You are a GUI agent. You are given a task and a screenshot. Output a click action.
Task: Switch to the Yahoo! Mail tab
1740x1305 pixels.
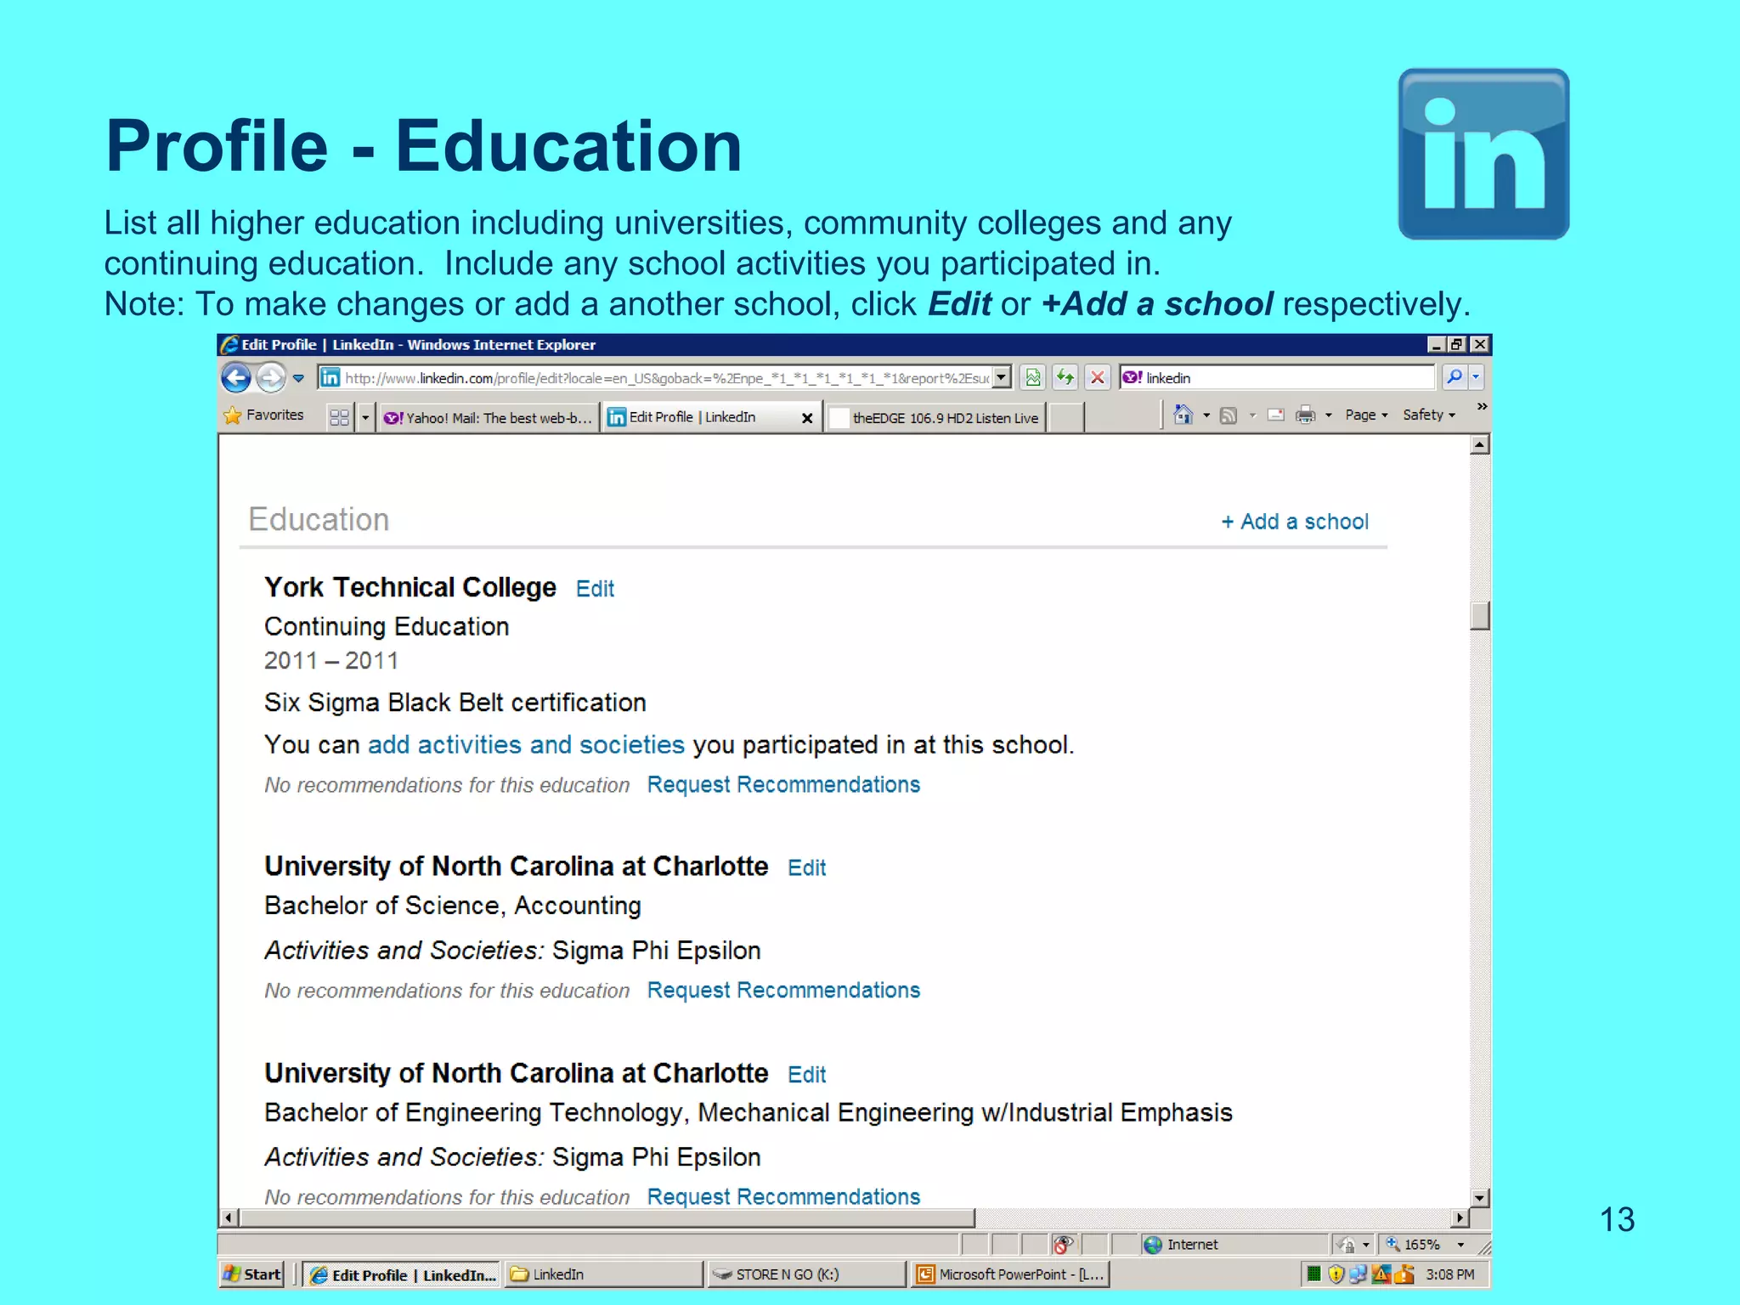coord(488,418)
